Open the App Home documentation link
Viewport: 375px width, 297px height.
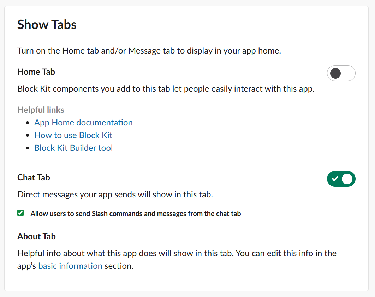click(x=83, y=123)
